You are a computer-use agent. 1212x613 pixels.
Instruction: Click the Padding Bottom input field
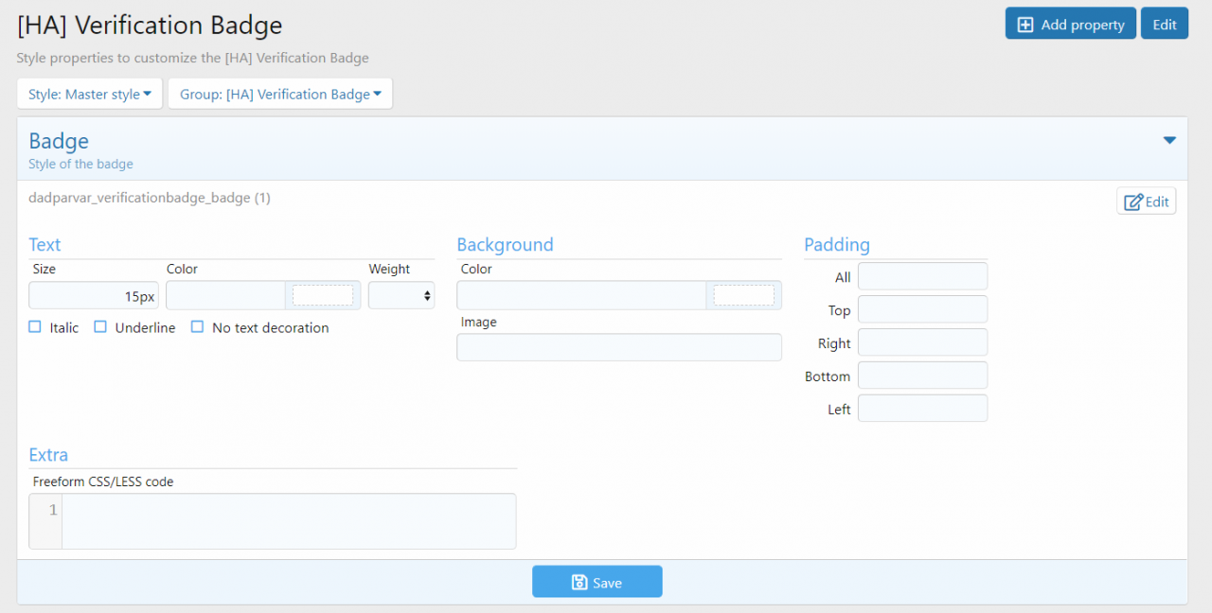click(922, 376)
